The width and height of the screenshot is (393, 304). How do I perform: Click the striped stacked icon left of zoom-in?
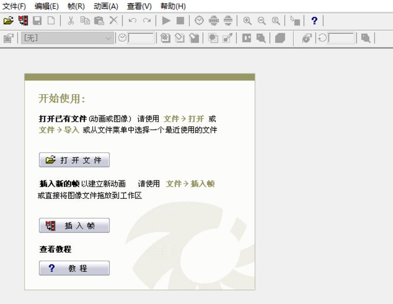click(228, 21)
